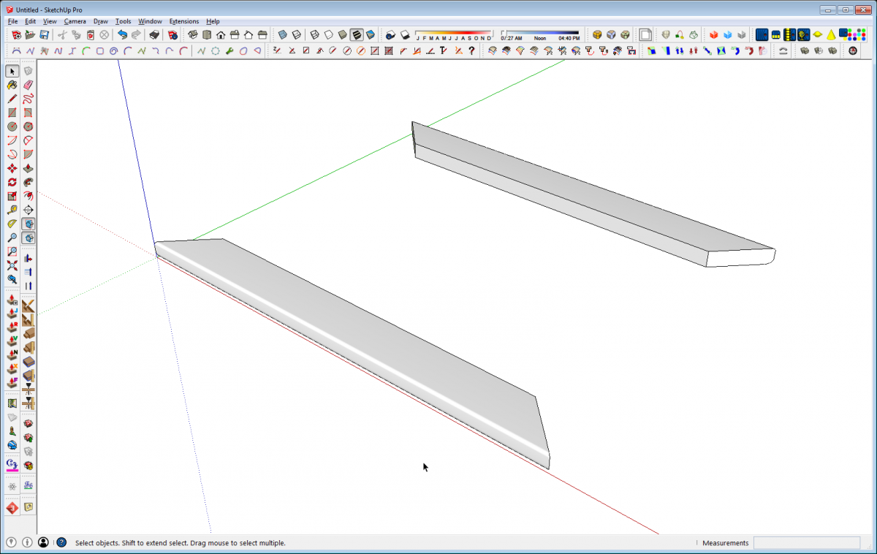Select the Tape Measure tool
The width and height of the screenshot is (877, 554).
(12, 210)
